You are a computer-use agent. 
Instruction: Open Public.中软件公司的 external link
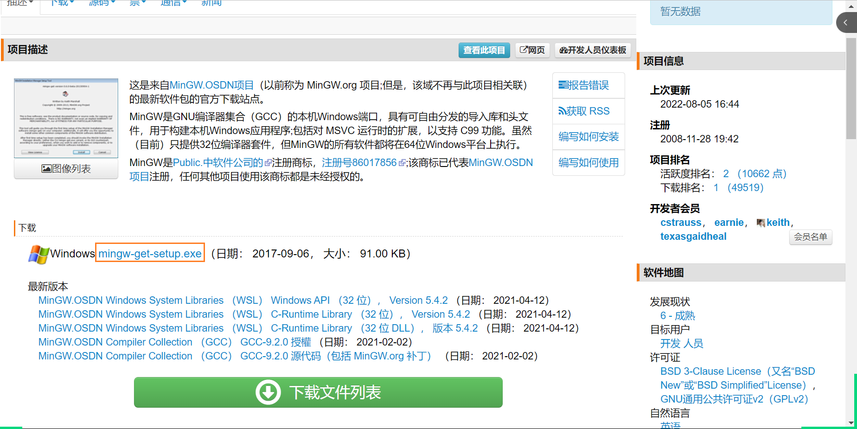click(x=222, y=163)
